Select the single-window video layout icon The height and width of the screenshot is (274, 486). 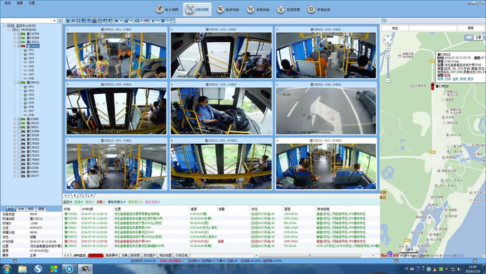coord(68,21)
